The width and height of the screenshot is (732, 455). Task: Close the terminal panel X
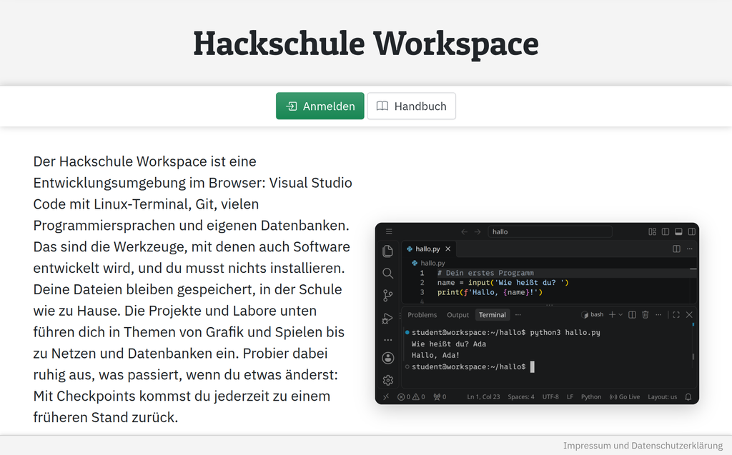(x=689, y=314)
